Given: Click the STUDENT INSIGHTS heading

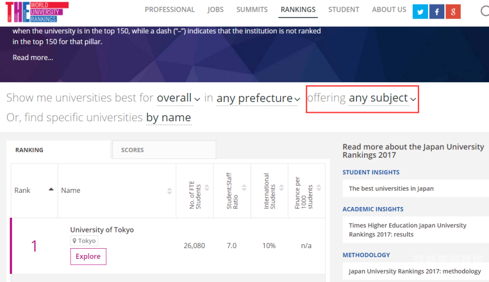Looking at the screenshot, I should pyautogui.click(x=371, y=173).
